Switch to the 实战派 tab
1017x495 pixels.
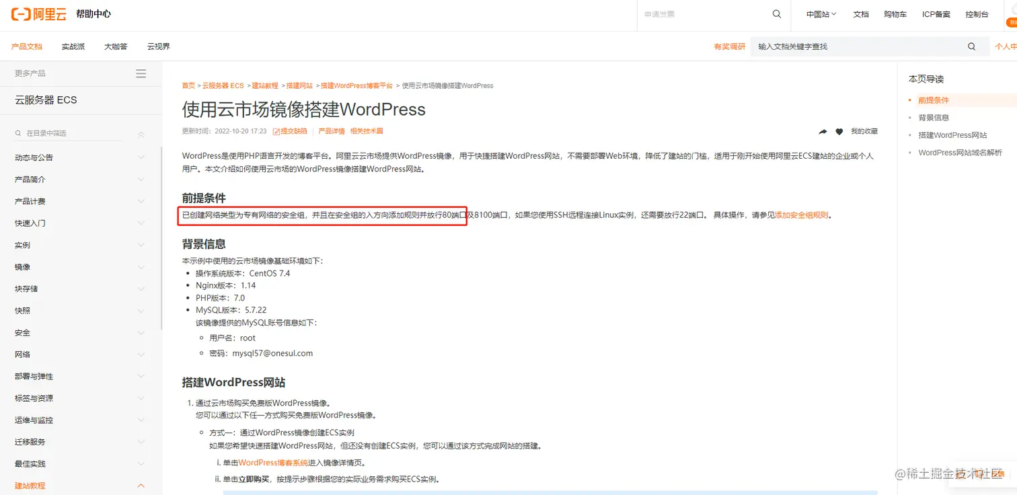coord(73,46)
